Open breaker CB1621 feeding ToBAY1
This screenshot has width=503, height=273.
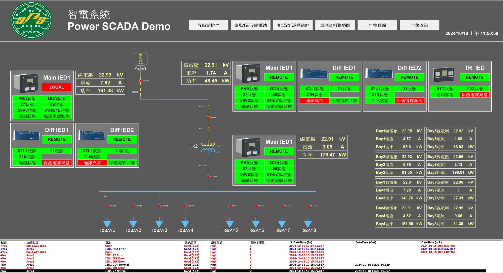[x=107, y=206]
